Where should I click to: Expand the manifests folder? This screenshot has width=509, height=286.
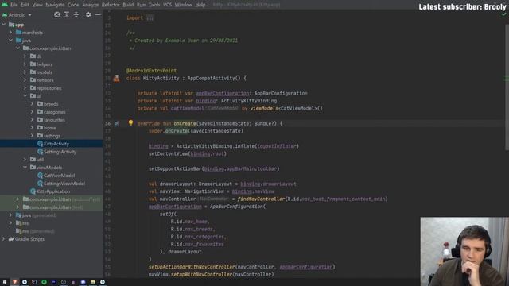(x=10, y=33)
